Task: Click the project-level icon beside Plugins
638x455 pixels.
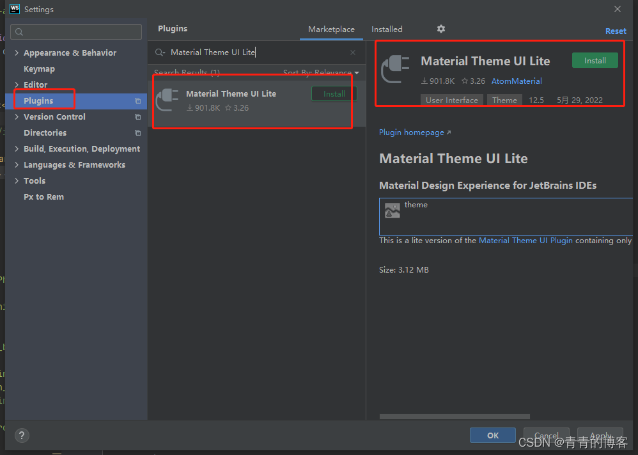Action: [x=138, y=101]
